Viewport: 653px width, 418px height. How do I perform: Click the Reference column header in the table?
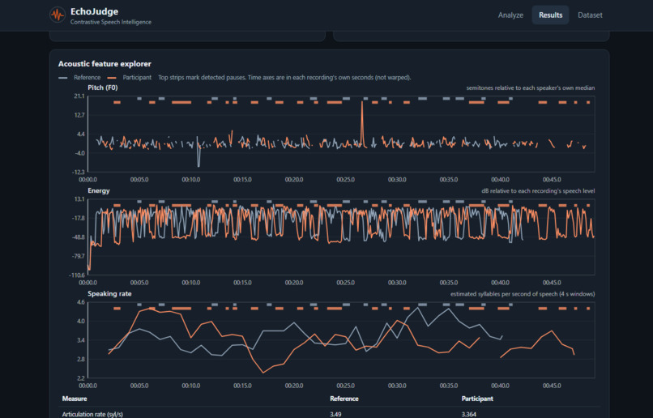click(x=344, y=399)
